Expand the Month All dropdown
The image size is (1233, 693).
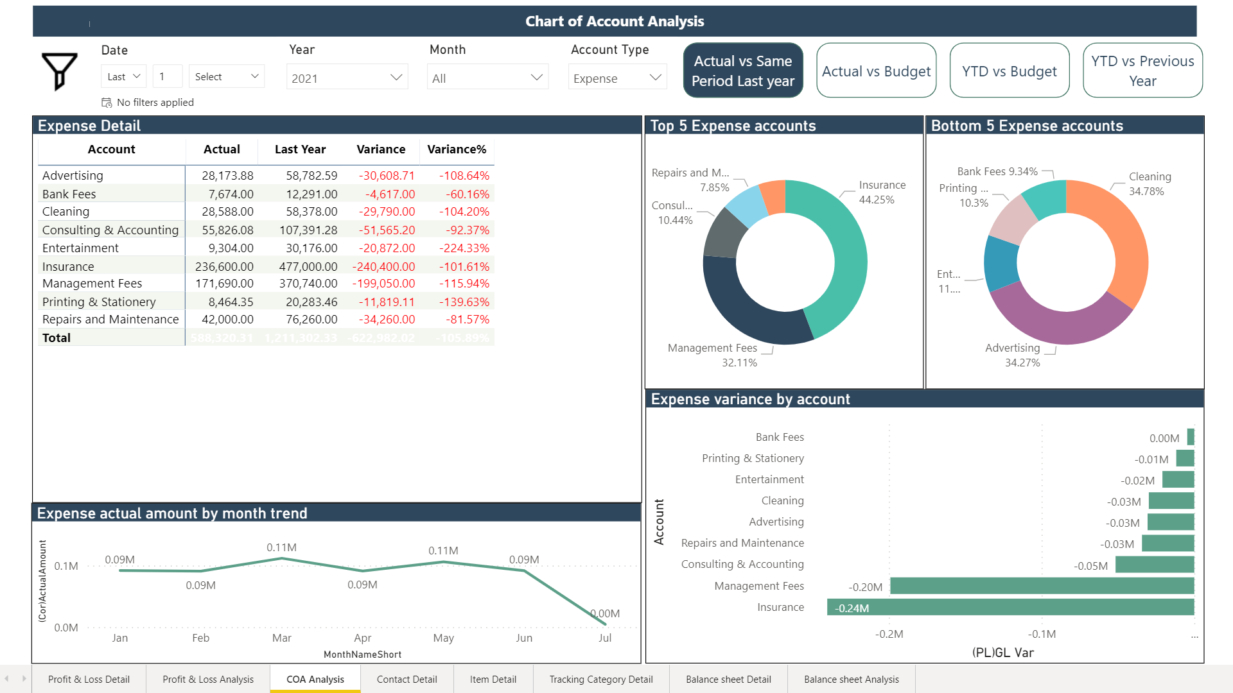click(488, 78)
